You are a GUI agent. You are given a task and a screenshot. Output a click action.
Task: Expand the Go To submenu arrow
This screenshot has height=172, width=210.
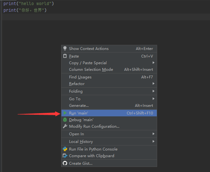pos(154,99)
